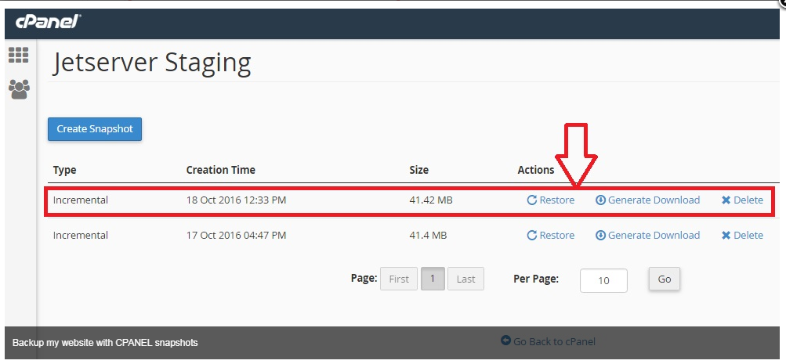Click the Go button
Screen dimensions: 786x364
click(665, 279)
